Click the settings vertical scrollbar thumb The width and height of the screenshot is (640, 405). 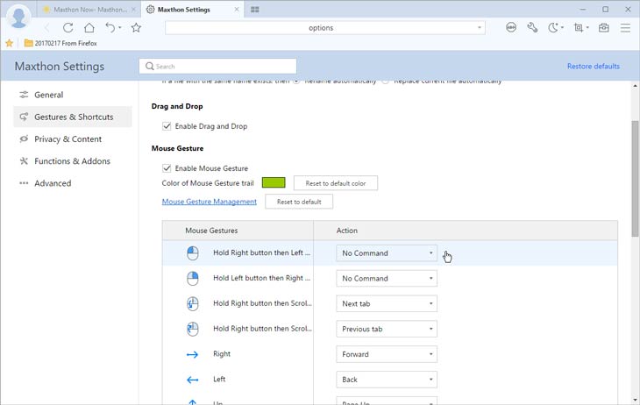point(635,179)
